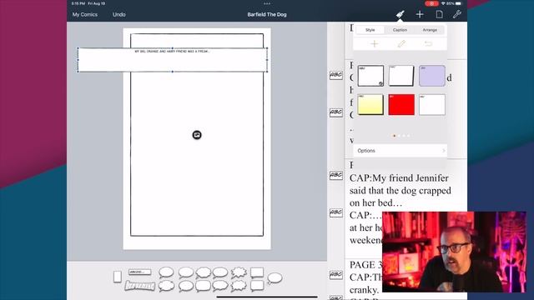Expand the Options row
Viewport: 534px width, 300px height.
tap(400, 150)
